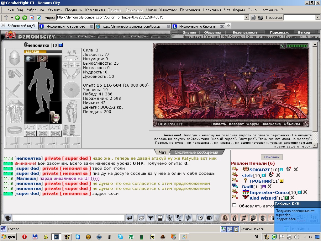321x241 pixels.
Task: Click the P/L icon in chat toolbar
Action: pos(179,218)
